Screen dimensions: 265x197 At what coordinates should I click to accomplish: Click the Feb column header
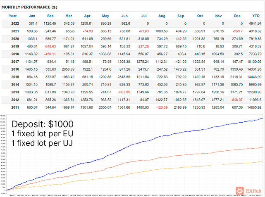[50, 16]
